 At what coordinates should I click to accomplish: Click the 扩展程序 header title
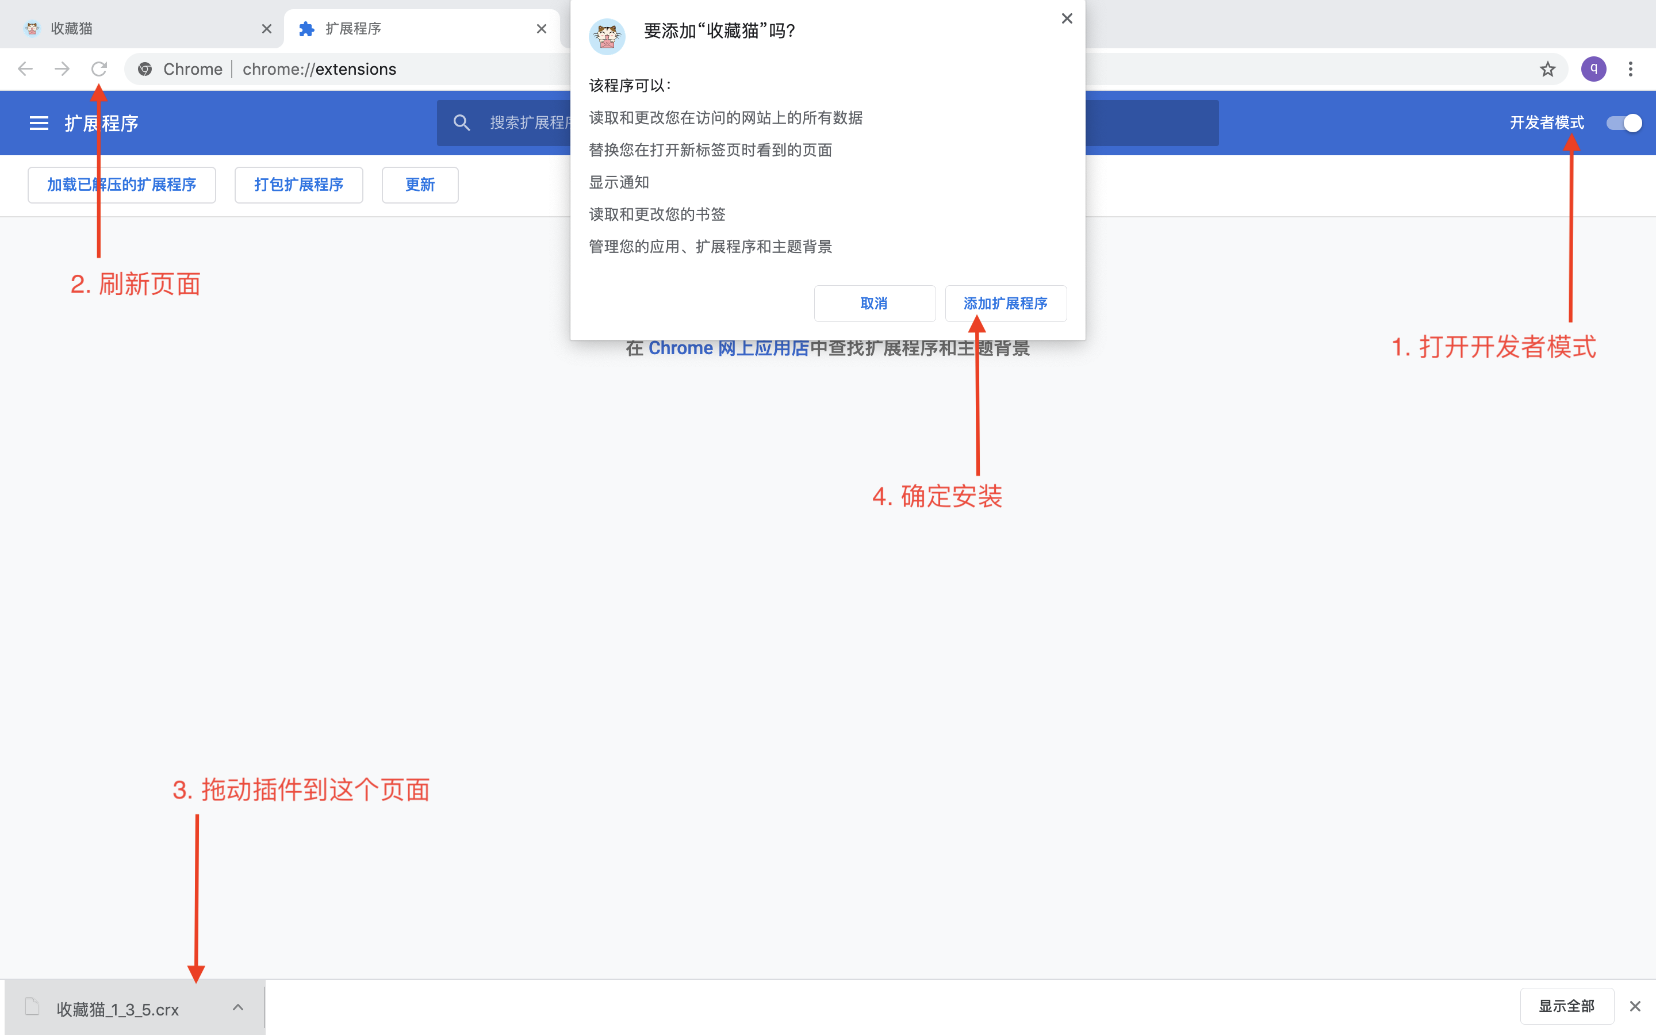coord(102,123)
